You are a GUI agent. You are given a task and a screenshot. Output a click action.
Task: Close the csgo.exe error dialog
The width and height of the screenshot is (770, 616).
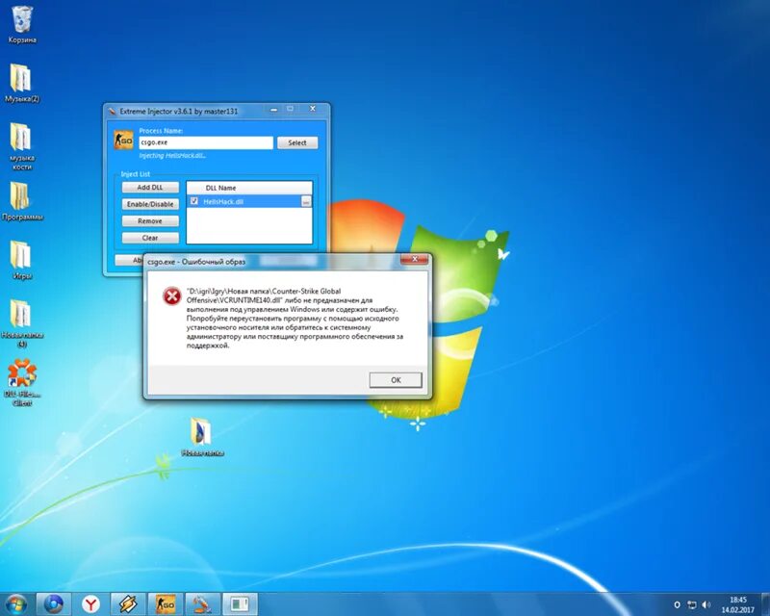tap(414, 259)
